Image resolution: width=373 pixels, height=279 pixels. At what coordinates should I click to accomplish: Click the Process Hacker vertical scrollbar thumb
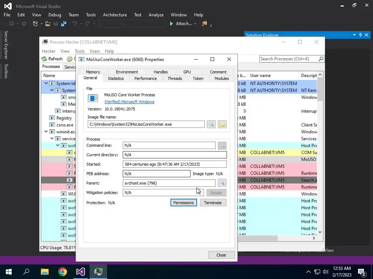click(320, 89)
